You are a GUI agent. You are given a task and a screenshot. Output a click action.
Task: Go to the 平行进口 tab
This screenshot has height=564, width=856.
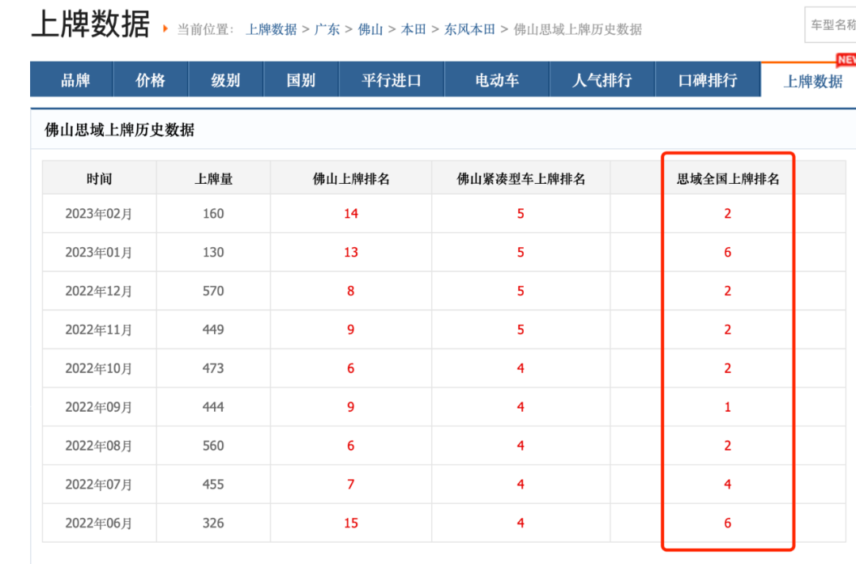[392, 80]
